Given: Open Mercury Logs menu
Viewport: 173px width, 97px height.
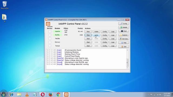Looking at the screenshot, I should pos(113,42).
